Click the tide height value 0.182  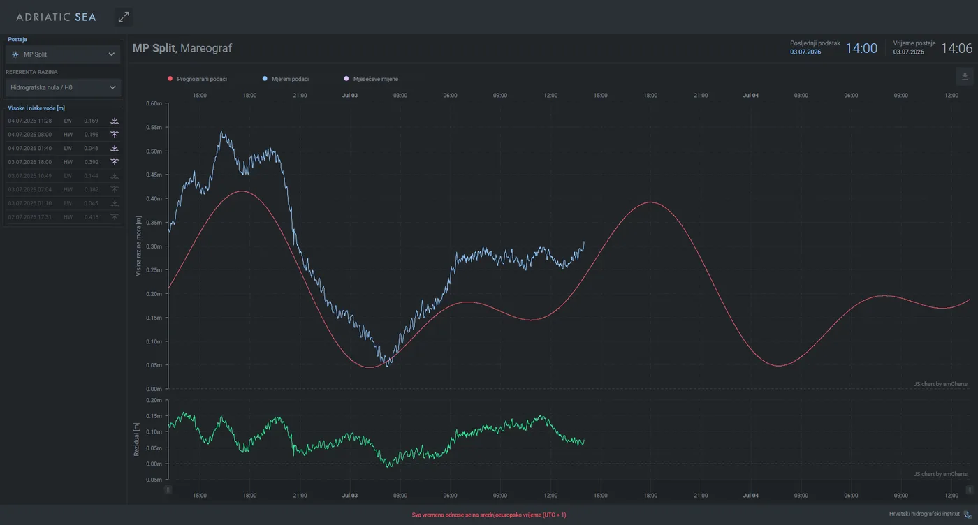(92, 190)
